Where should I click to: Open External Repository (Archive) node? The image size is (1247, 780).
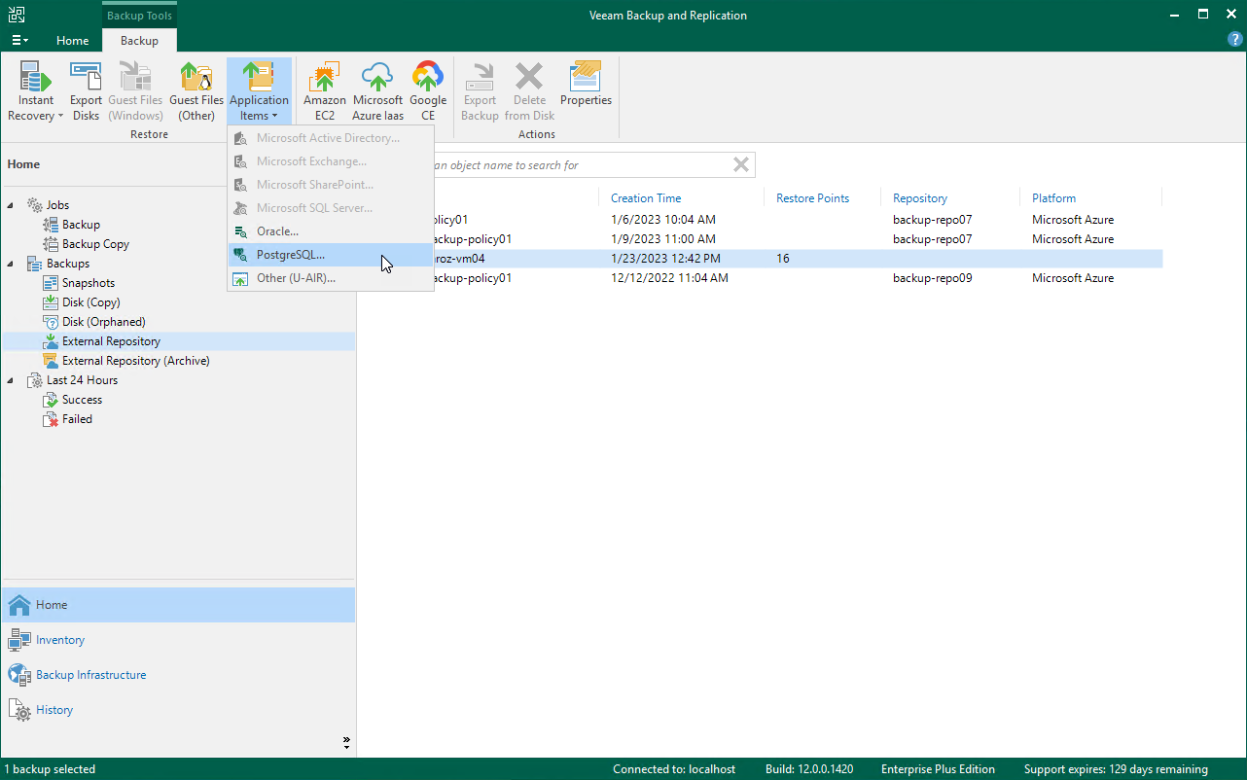135,361
